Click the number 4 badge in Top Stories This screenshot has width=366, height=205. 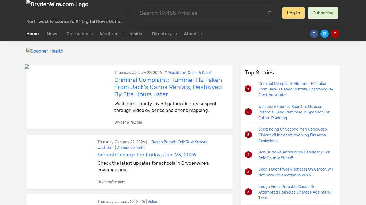click(248, 155)
